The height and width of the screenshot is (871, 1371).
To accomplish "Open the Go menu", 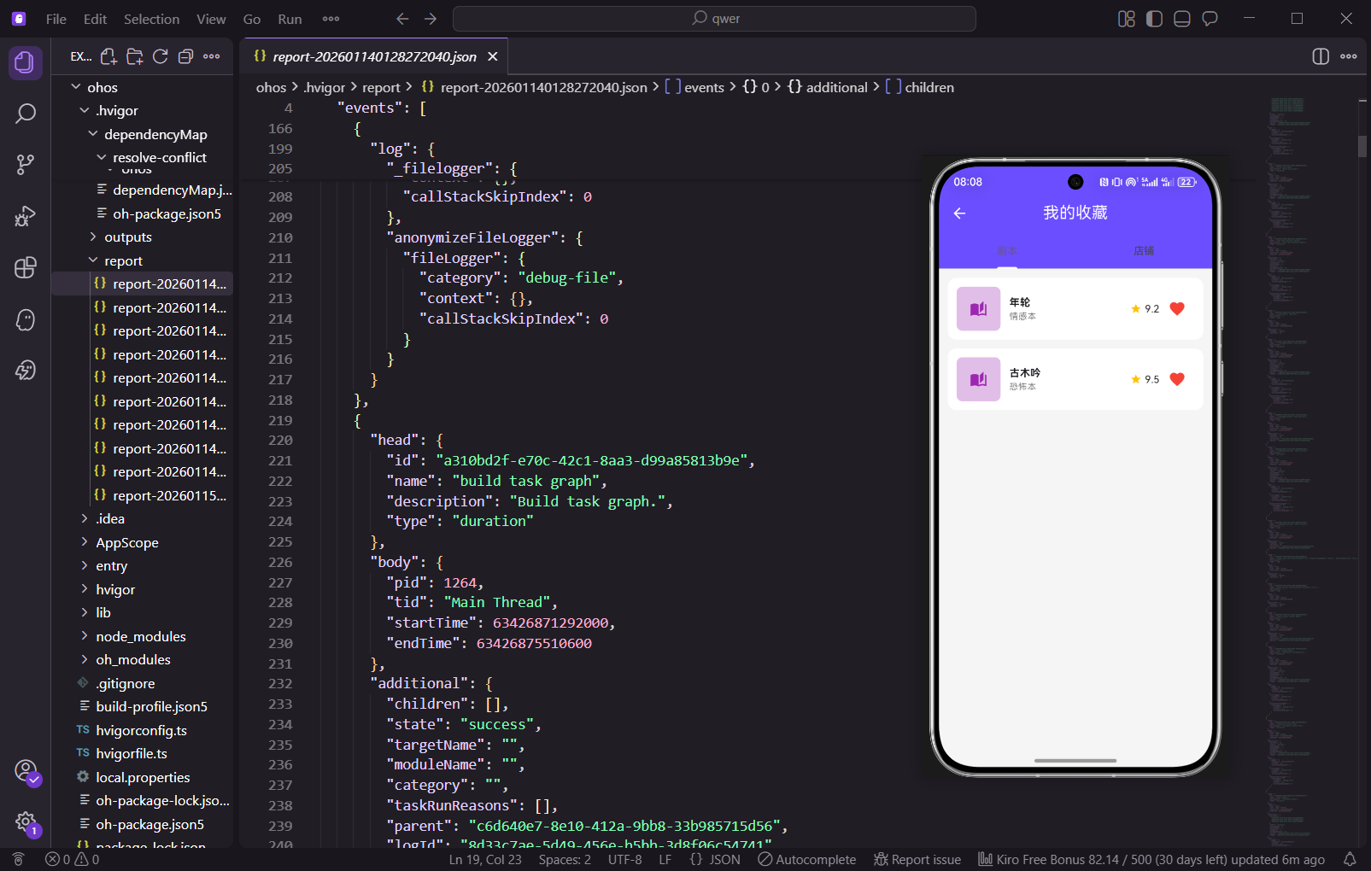I will pyautogui.click(x=252, y=19).
